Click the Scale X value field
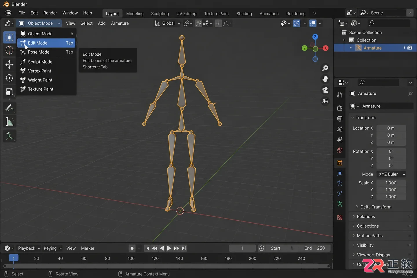The height and width of the screenshot is (278, 417). click(391, 183)
